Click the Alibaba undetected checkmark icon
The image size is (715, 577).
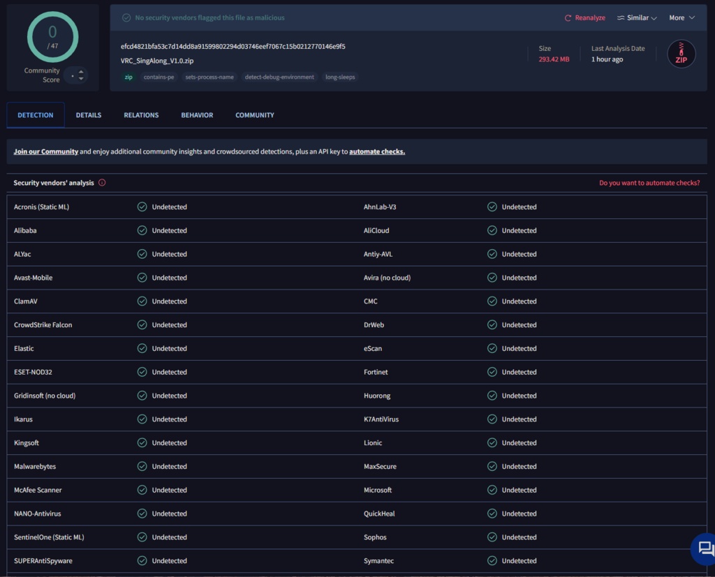(x=142, y=231)
